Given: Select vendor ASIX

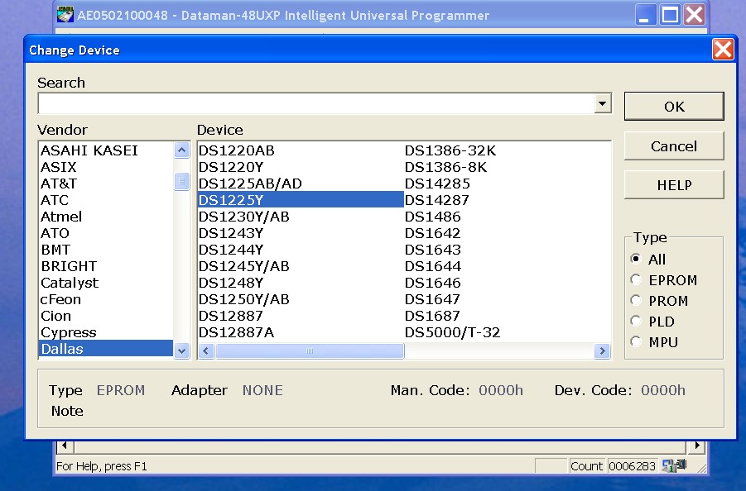Looking at the screenshot, I should [106, 167].
